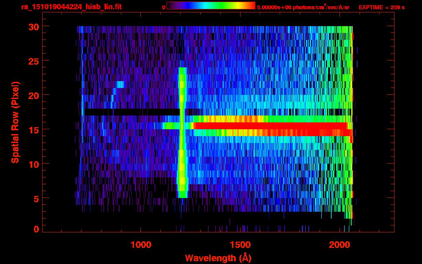This screenshot has width=422, height=264.
Task: Click the colorbar minimum label 0
Action: click(164, 7)
